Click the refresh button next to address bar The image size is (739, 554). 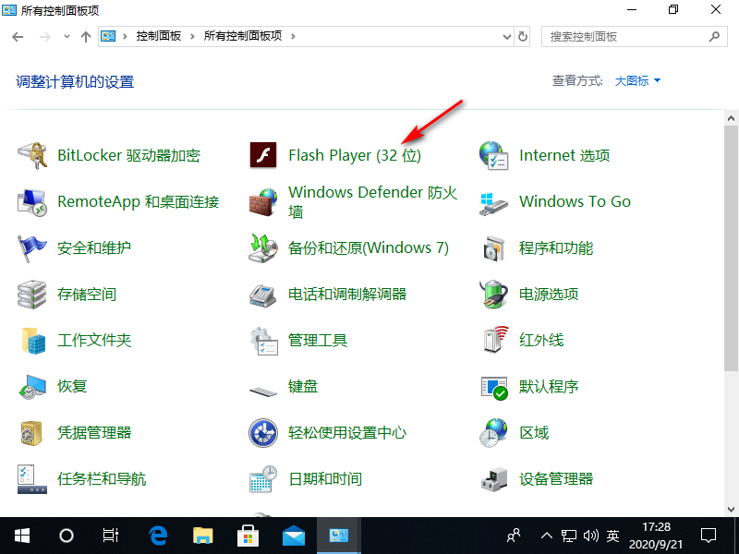click(x=523, y=37)
